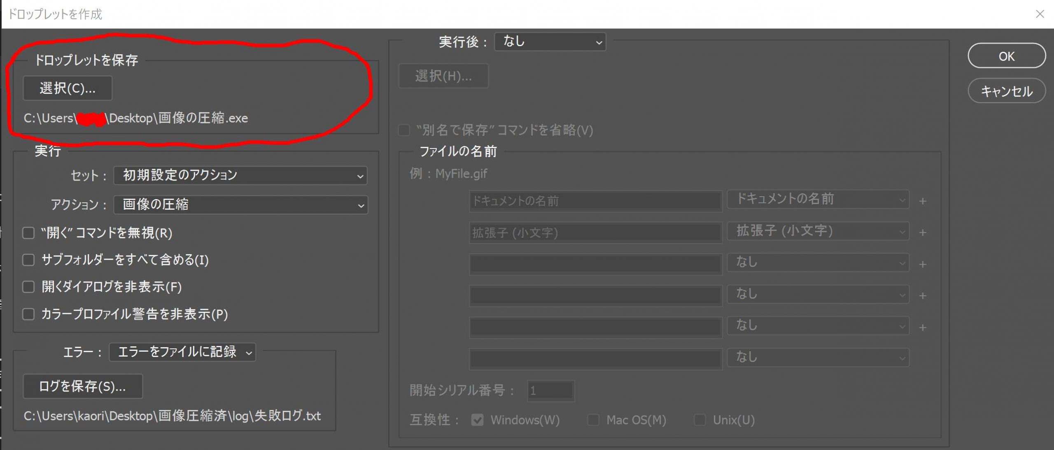Check サブフォルダーをすべて含める option
Viewport: 1054px width, 450px height.
pos(28,260)
